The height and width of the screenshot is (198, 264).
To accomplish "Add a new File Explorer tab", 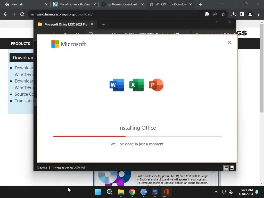I will pyautogui.click(x=103, y=24).
